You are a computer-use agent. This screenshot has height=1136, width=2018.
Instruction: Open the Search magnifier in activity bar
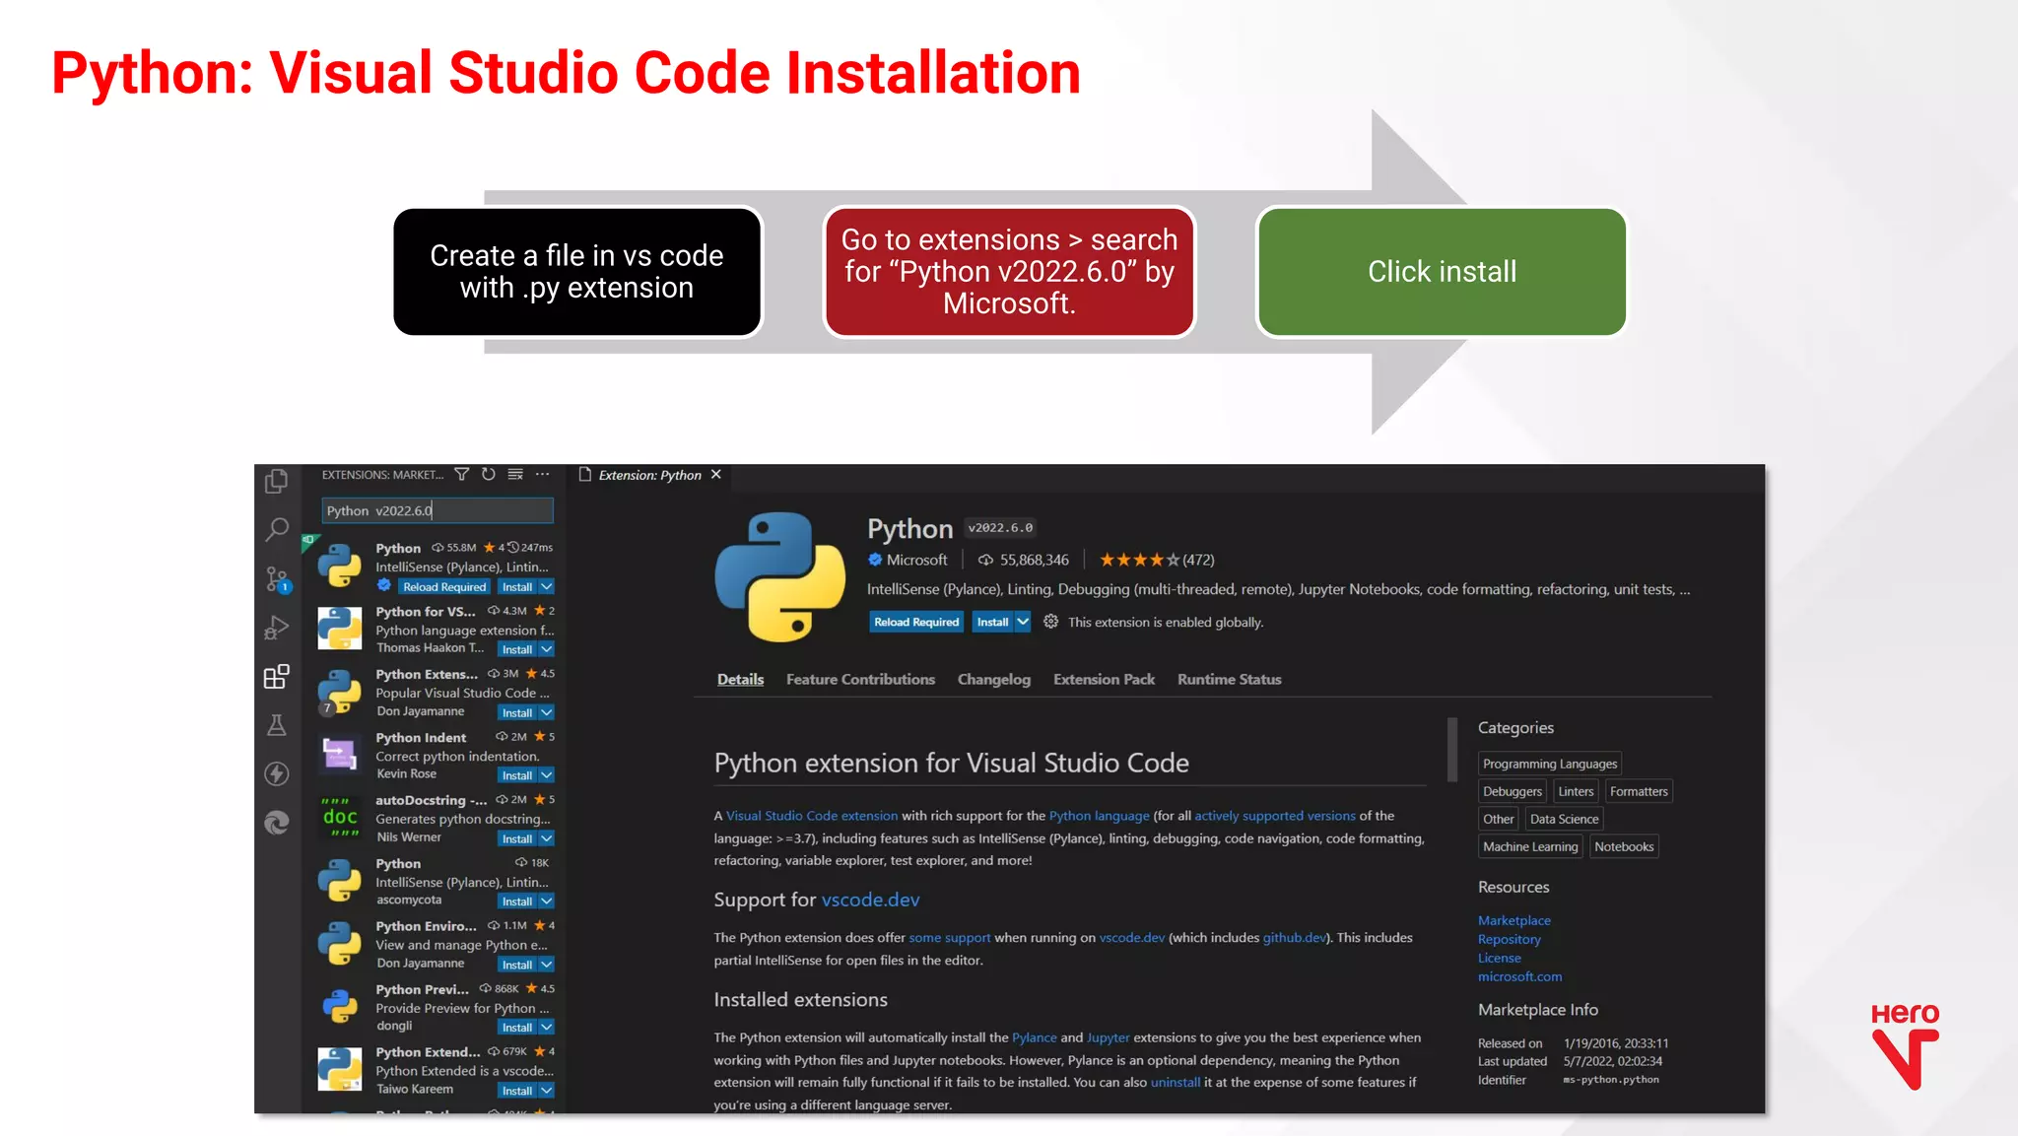tap(277, 530)
